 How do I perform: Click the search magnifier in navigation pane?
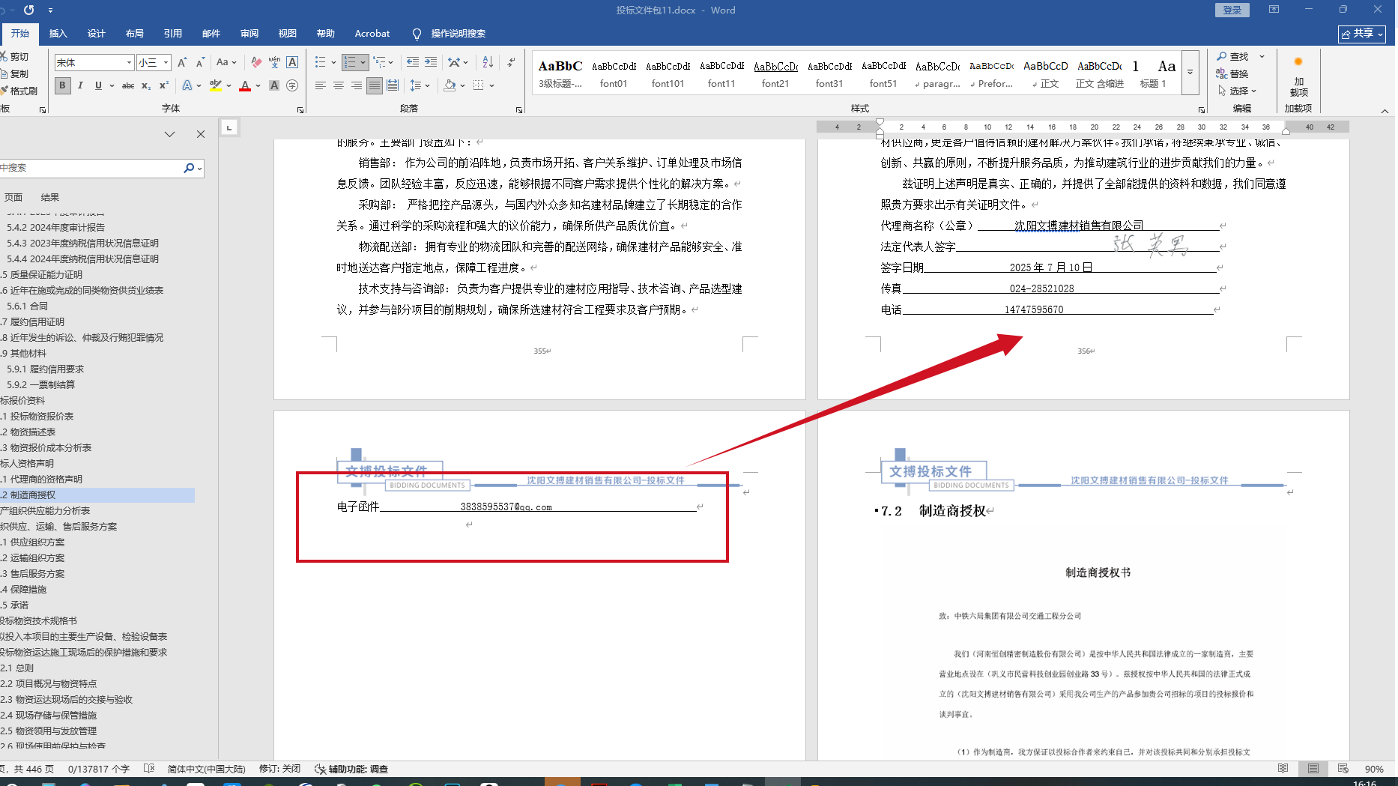coord(189,168)
